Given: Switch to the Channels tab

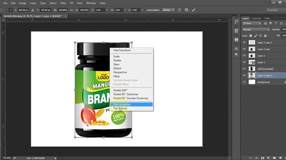Looking at the screenshot, I should tap(256, 18).
